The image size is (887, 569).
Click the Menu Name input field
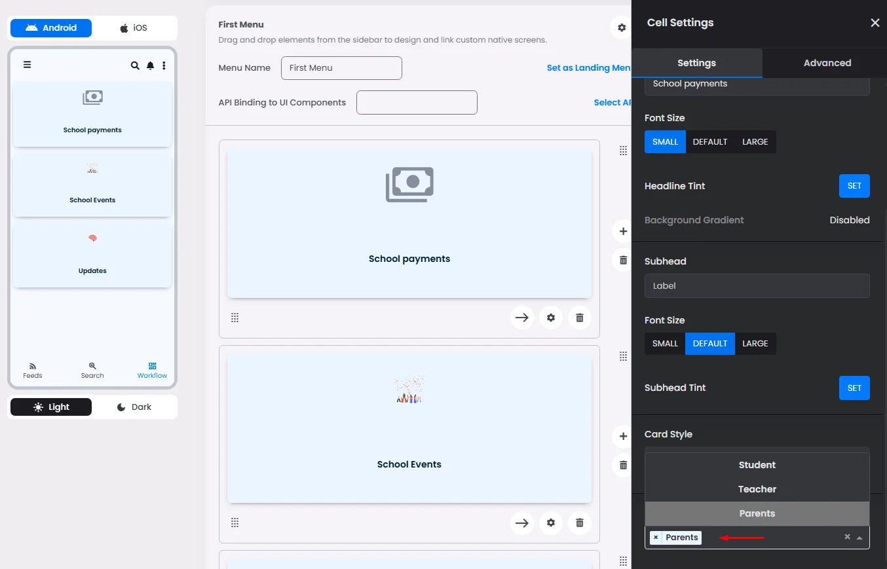pyautogui.click(x=341, y=68)
